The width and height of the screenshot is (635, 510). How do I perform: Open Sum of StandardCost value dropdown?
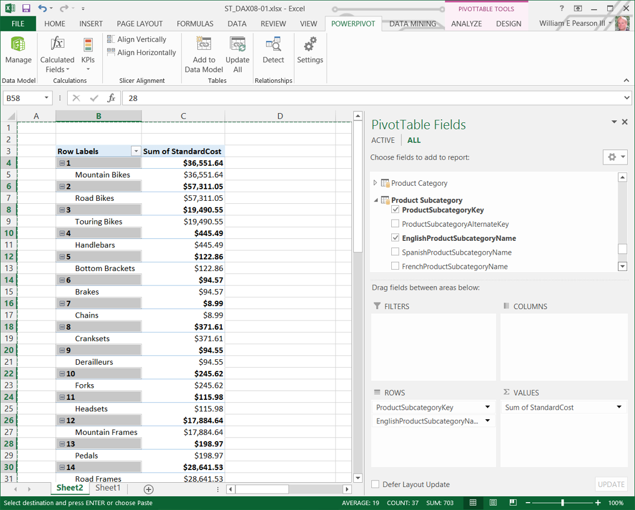coord(619,407)
